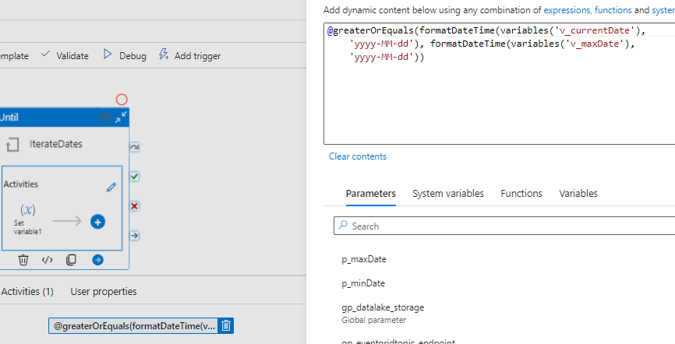Edit Until activities with pencil icon

tap(111, 187)
